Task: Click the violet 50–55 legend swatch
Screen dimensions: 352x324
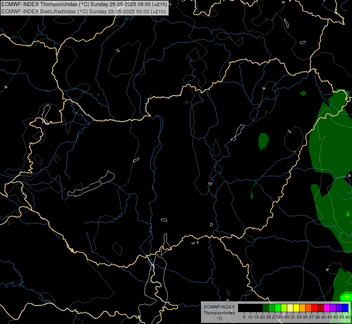Action: (339, 308)
